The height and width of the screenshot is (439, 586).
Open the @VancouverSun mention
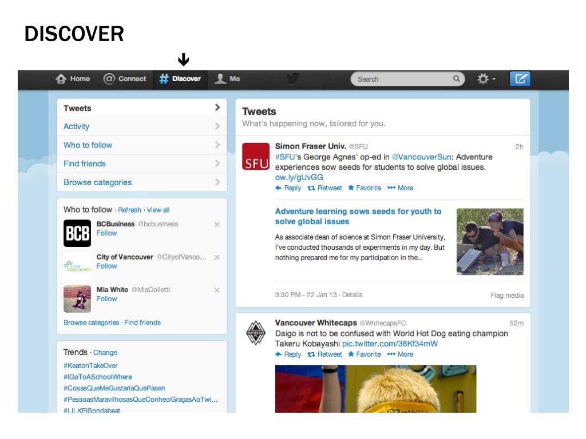coord(422,157)
